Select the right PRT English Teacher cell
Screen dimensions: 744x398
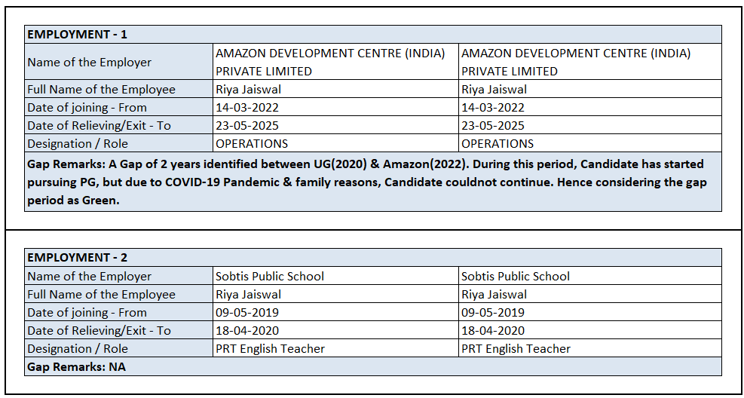516,349
